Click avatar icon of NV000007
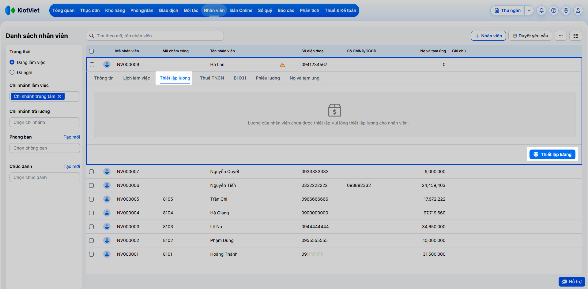This screenshot has height=289, width=588. point(107,172)
